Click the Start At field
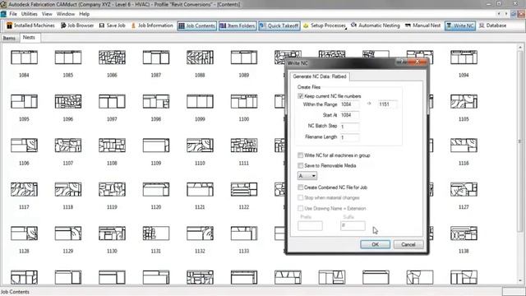Image resolution: width=526 pixels, height=296 pixels. pyautogui.click(x=349, y=115)
